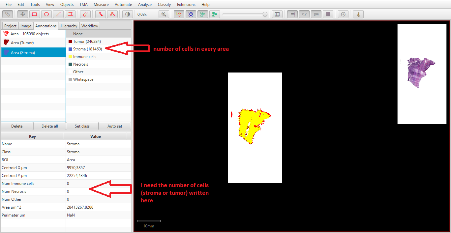Select the Tumor (246284) class
This screenshot has height=233, width=451.
tap(99, 42)
